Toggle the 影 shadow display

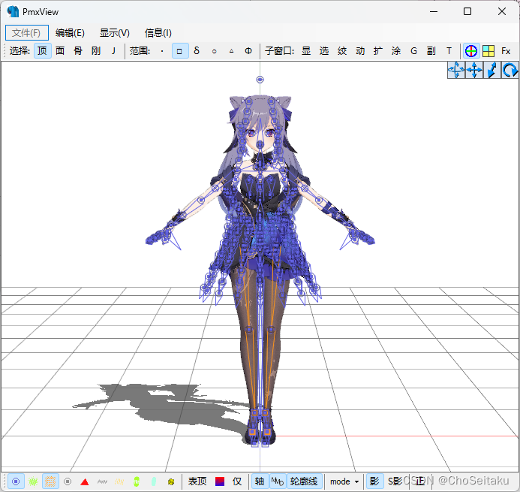click(374, 481)
